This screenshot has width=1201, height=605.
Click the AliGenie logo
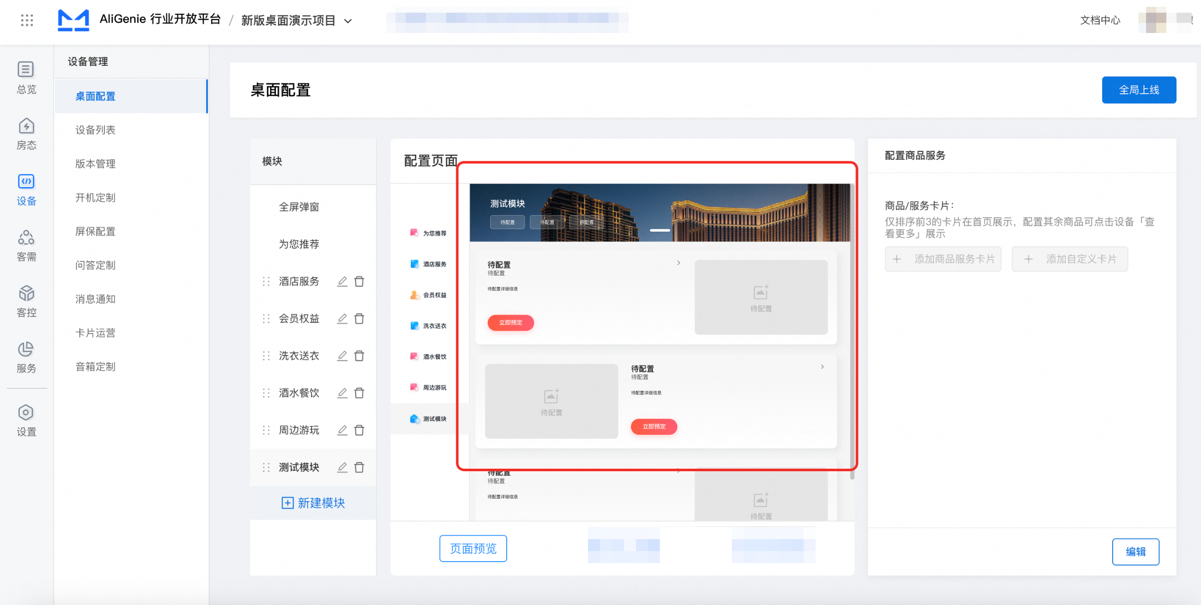pyautogui.click(x=73, y=20)
